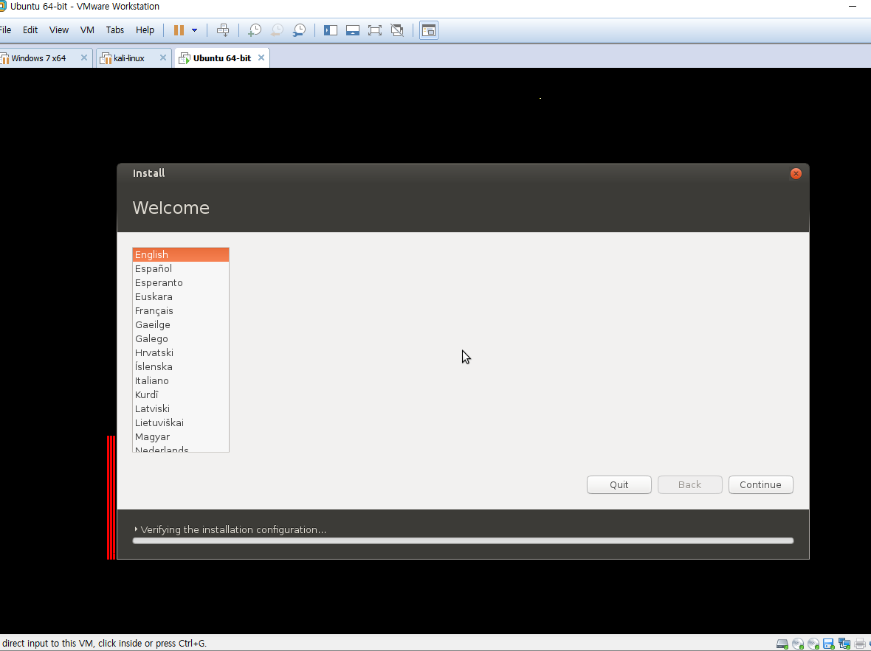
Task: Open the View menu
Action: pyautogui.click(x=59, y=30)
